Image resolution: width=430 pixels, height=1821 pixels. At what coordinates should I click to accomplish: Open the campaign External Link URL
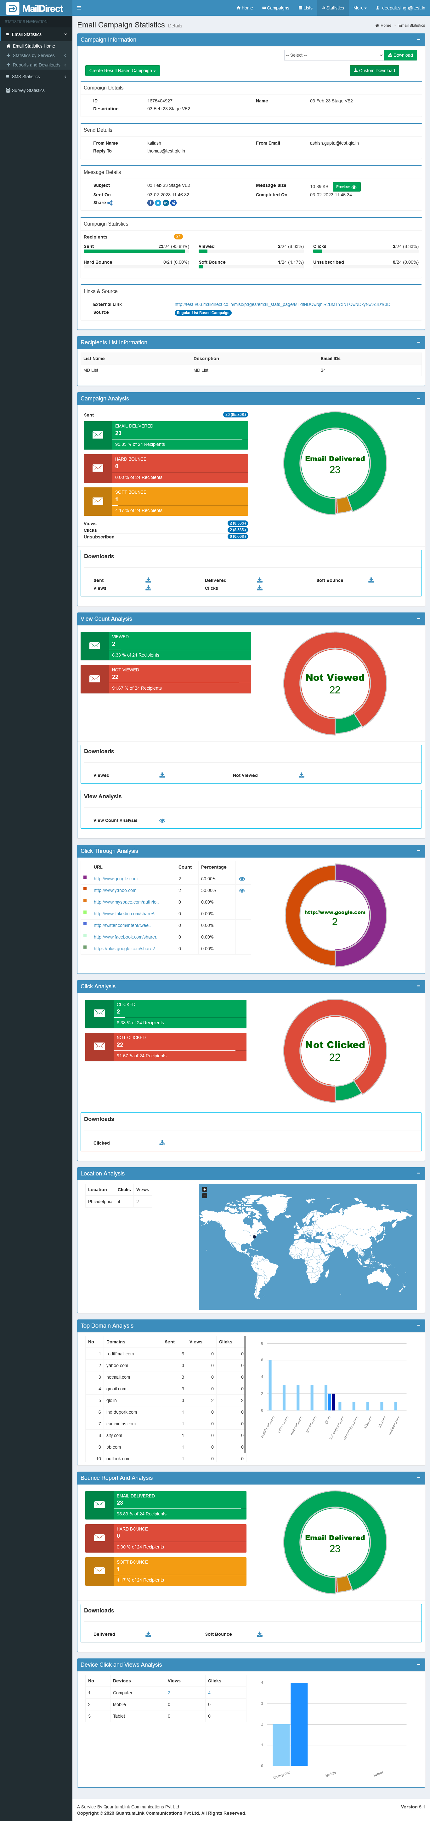click(282, 305)
